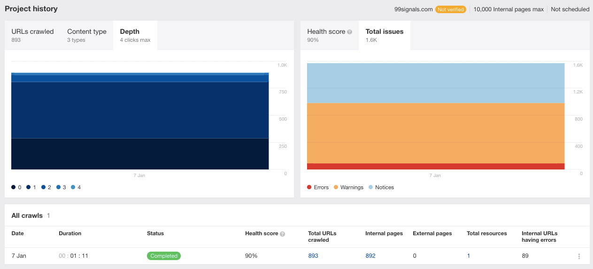Screen dimensions: 593x269
Task: Hide Warnings series in issues chart legend
Action: pyautogui.click(x=348, y=187)
